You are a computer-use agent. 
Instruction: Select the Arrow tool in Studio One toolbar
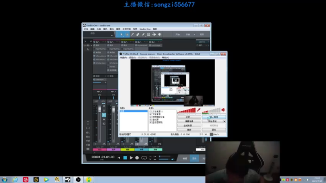(121, 35)
